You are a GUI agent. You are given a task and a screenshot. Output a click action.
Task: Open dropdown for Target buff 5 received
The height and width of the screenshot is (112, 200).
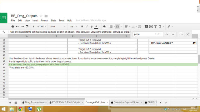click(136, 49)
